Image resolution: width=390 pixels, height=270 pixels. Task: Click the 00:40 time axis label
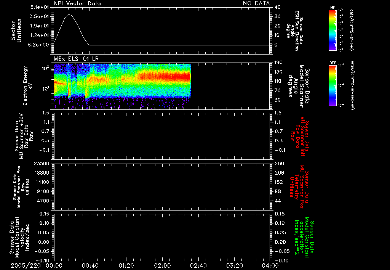click(90, 265)
